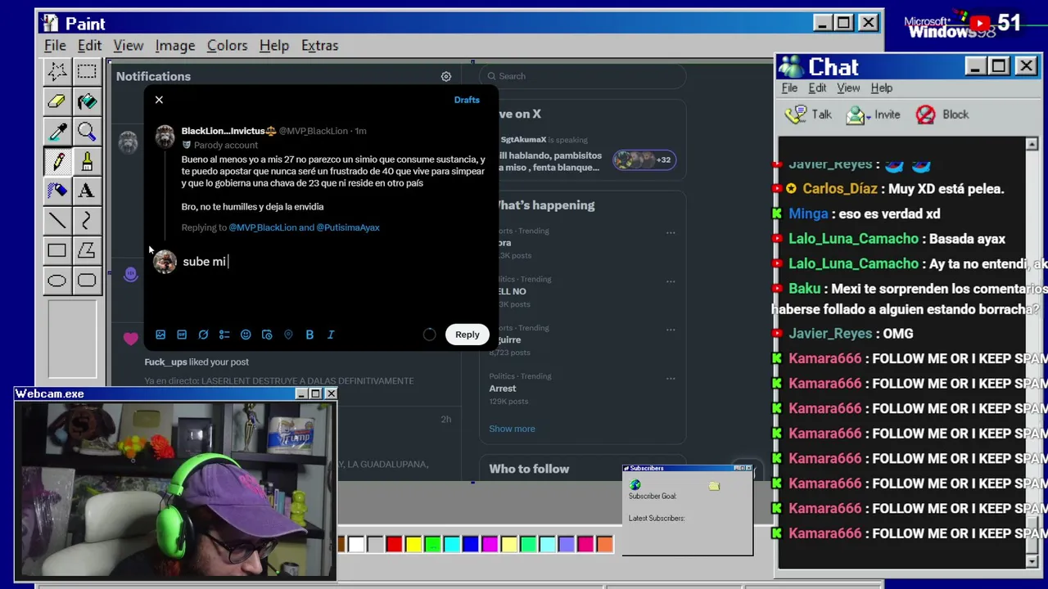Open notifications settings gear icon
This screenshot has width=1048, height=589.
click(x=446, y=76)
